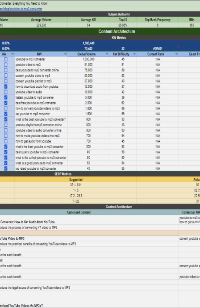
Task: Click the RDs header cell
Action: point(192,20)
